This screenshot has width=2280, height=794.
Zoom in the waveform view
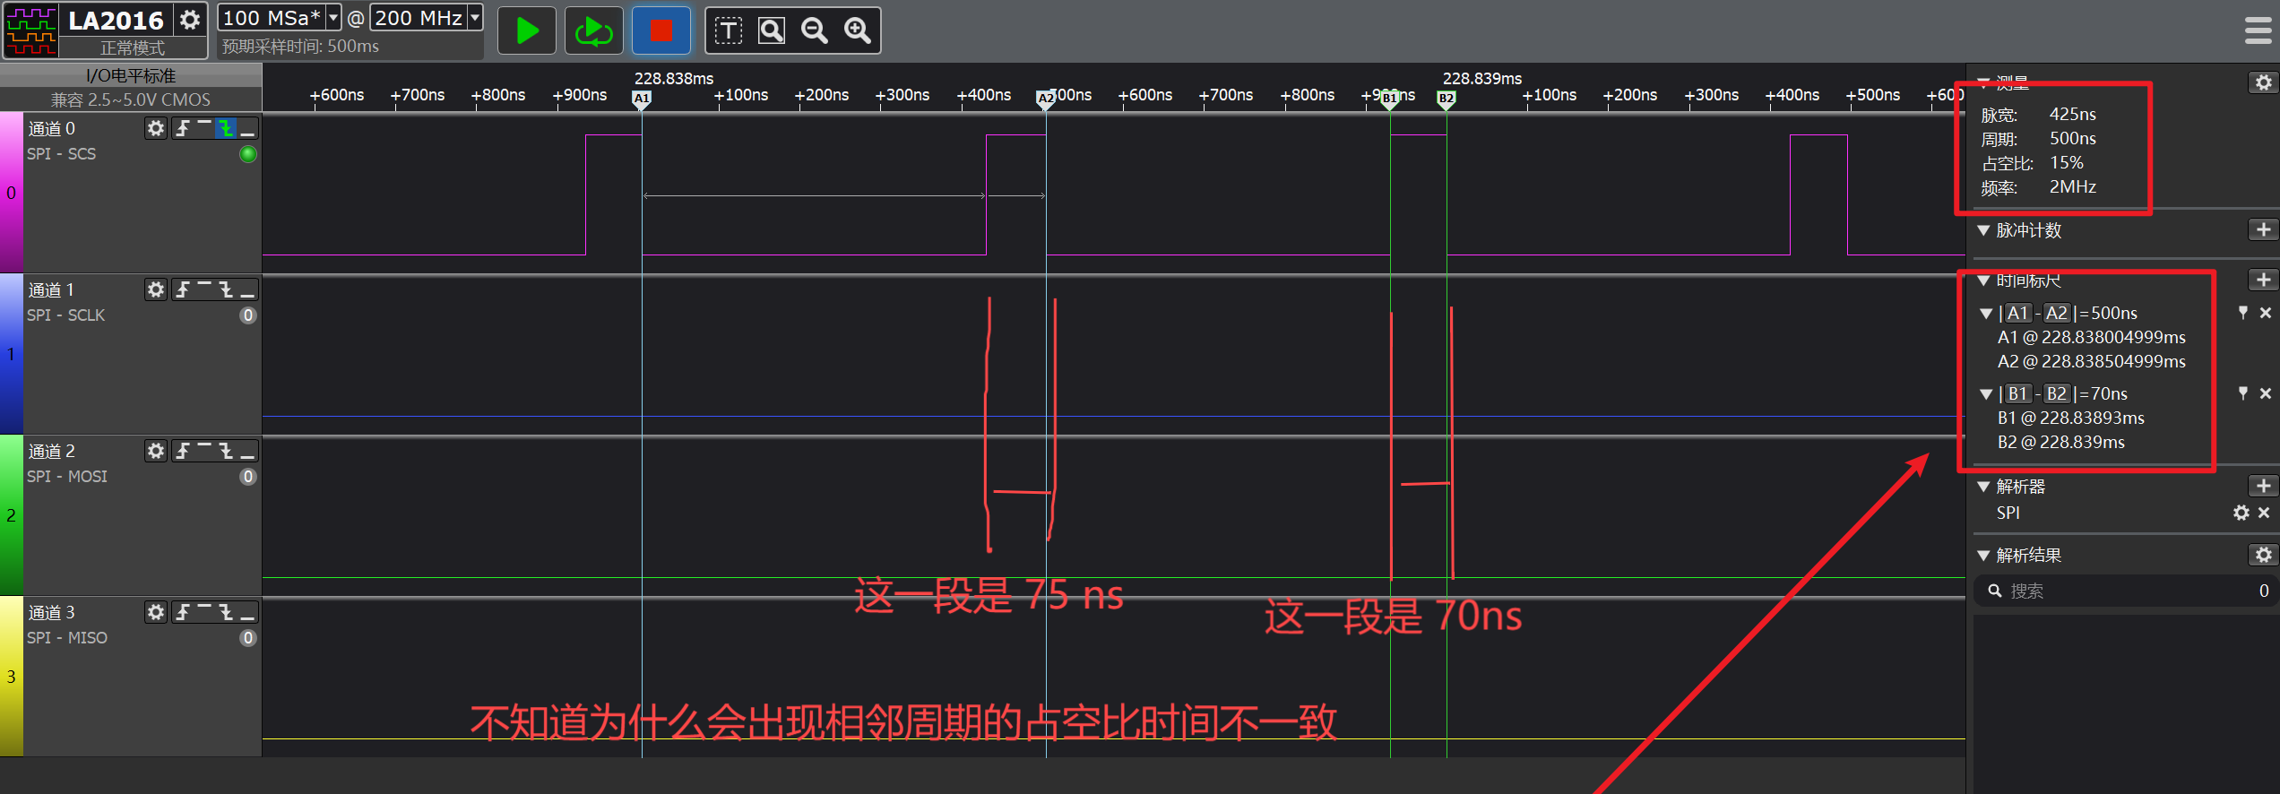[858, 31]
